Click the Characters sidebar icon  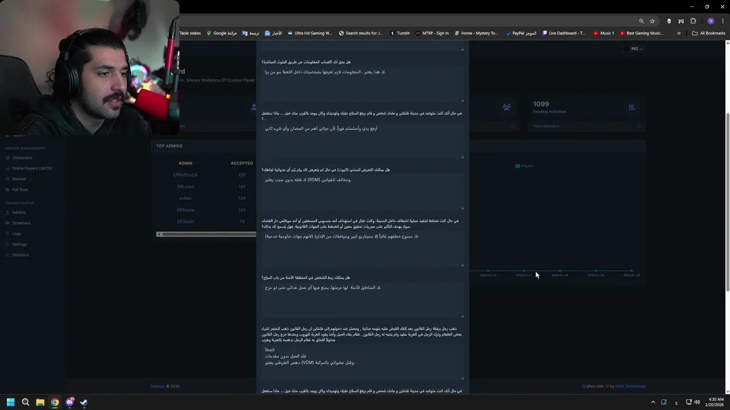click(x=8, y=158)
